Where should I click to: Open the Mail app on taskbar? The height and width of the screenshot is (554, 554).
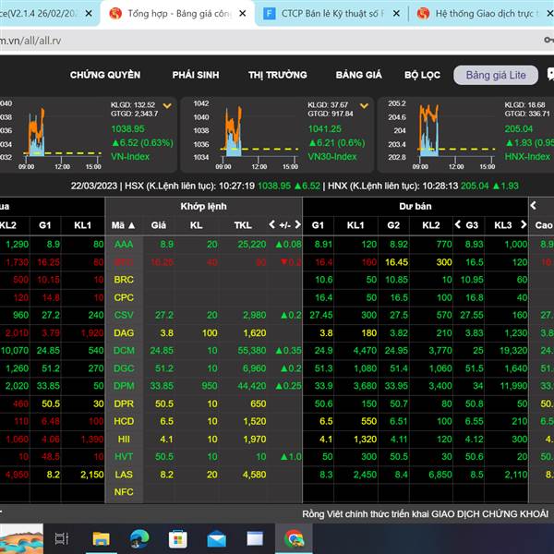pyautogui.click(x=216, y=538)
